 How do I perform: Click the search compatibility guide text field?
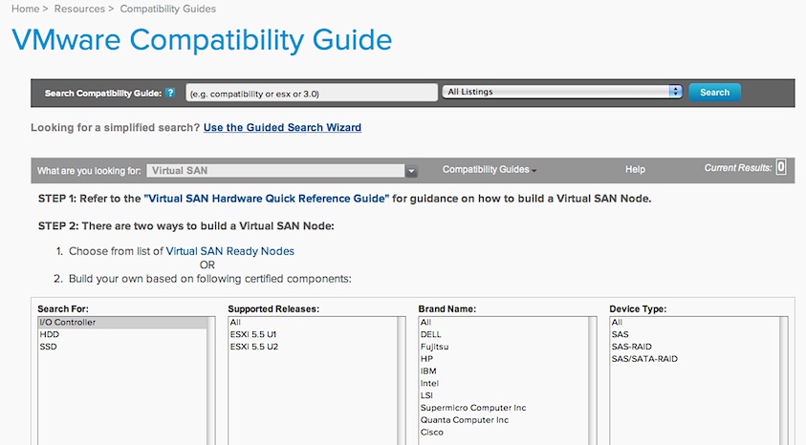point(311,93)
